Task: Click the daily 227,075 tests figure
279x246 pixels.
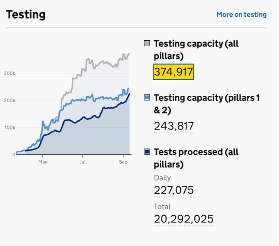Action: [x=174, y=190]
